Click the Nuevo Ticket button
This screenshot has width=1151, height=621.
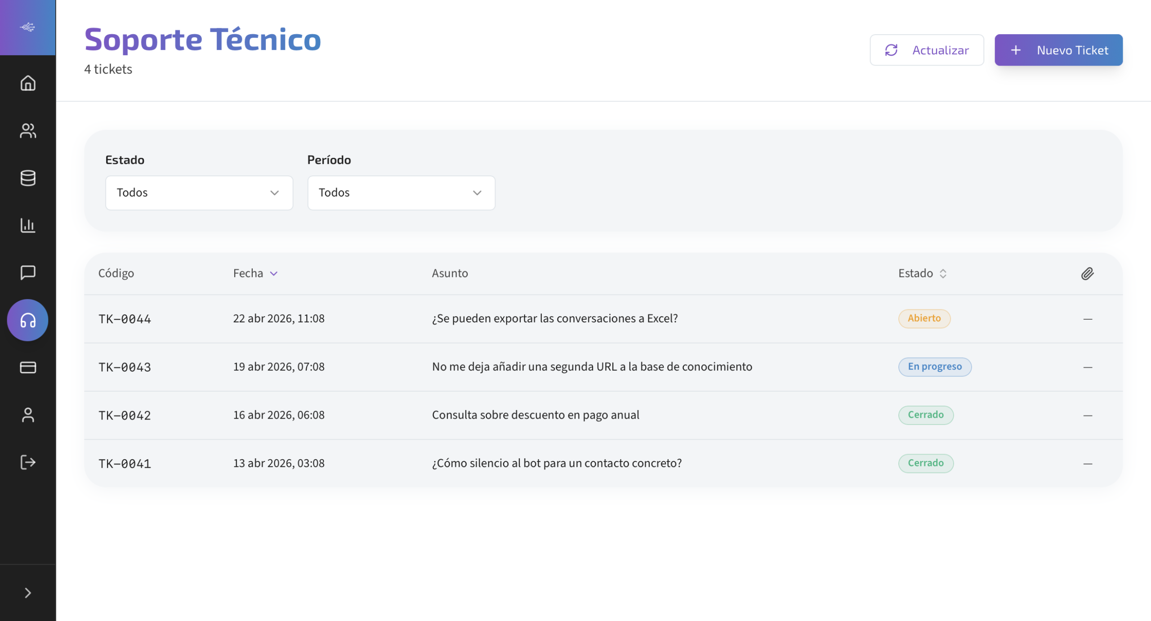tap(1058, 50)
